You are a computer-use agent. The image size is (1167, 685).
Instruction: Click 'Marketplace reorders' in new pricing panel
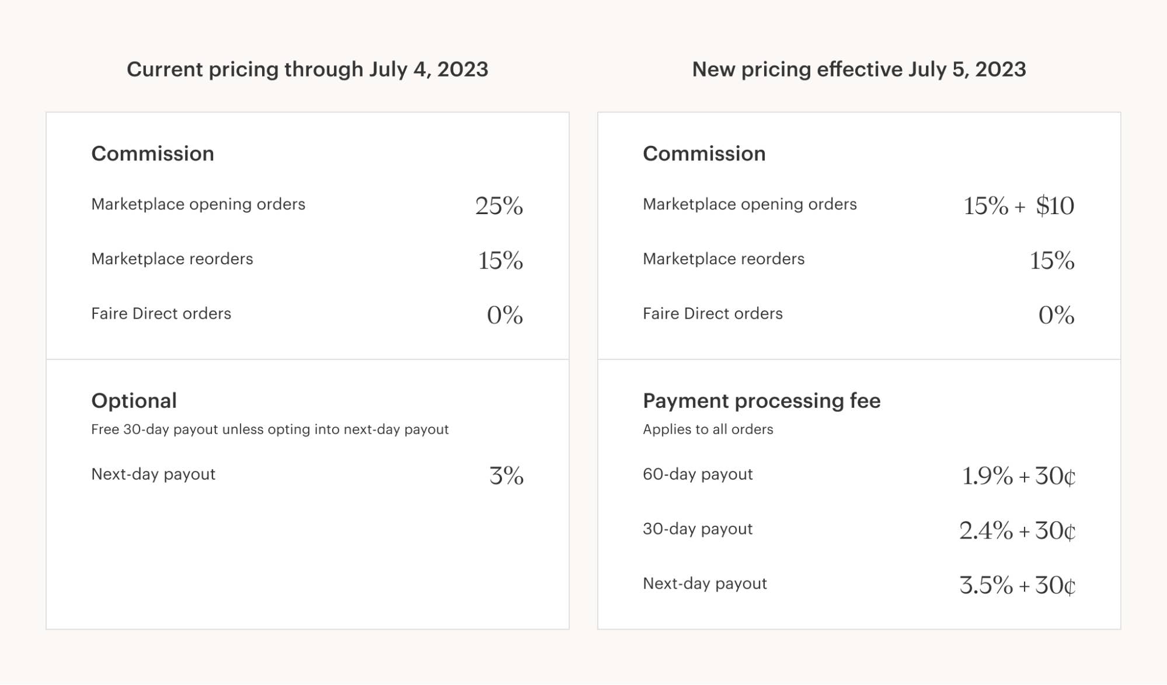coord(723,259)
